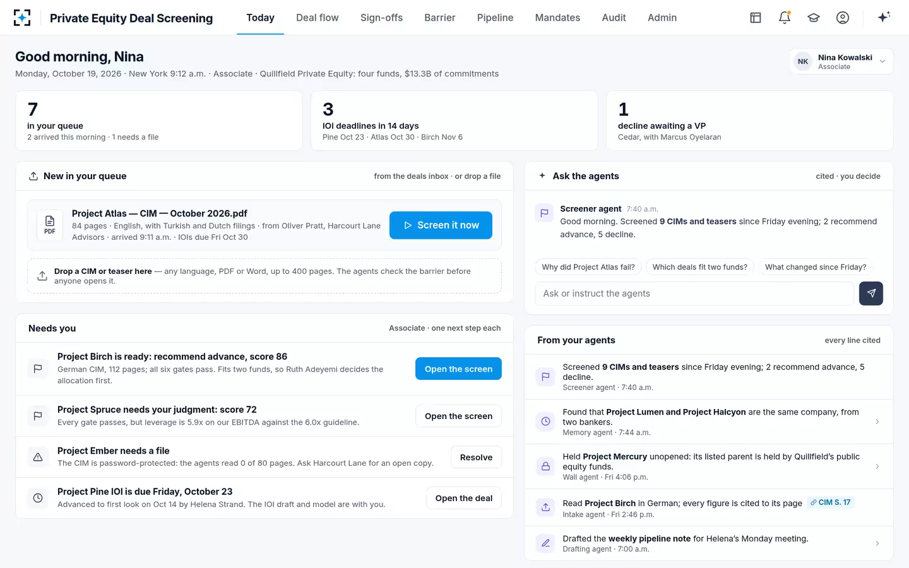Screen the Project Atlas CIM now

[x=441, y=225]
